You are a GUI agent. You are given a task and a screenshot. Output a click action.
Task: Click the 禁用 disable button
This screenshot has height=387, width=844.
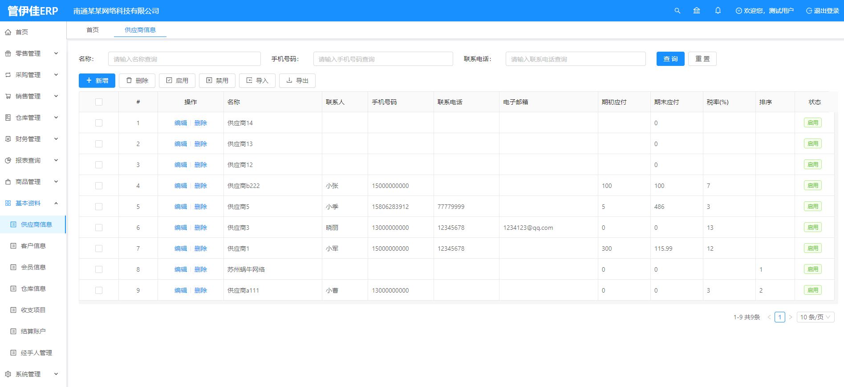[217, 81]
